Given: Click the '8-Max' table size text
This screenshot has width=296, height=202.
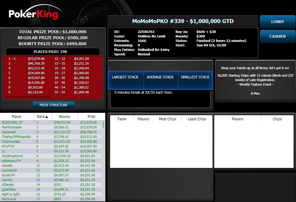Looking at the screenshot, I should (x=255, y=93).
